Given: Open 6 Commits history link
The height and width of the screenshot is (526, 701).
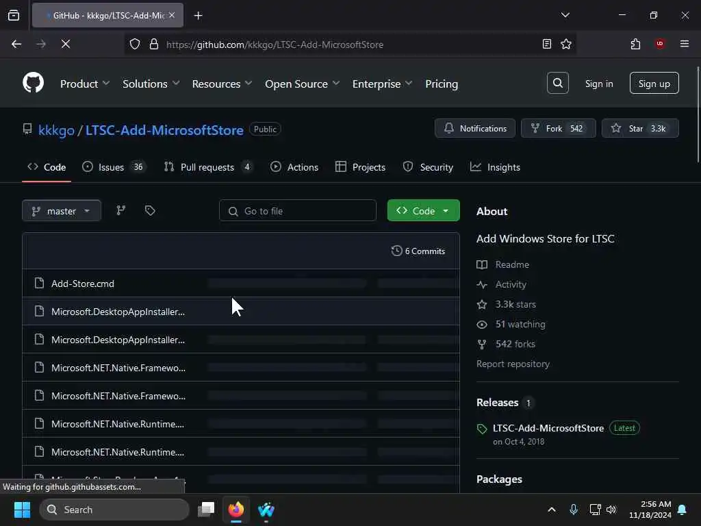Looking at the screenshot, I should pyautogui.click(x=418, y=251).
